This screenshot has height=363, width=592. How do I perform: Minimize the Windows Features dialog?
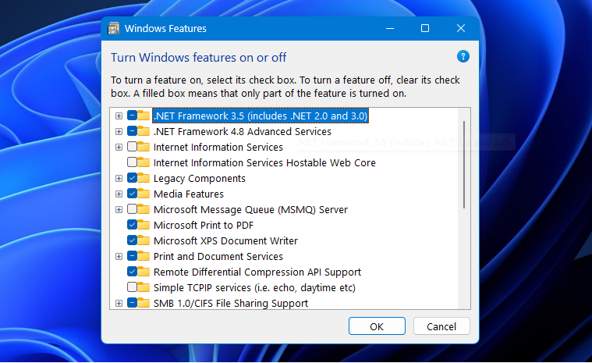[x=390, y=28]
